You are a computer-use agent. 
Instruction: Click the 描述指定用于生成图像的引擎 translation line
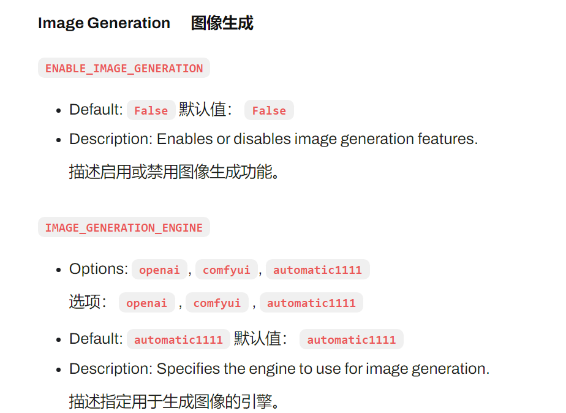173,401
